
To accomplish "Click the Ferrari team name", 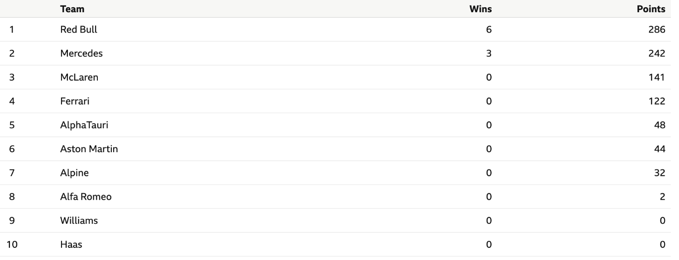I will point(75,101).
